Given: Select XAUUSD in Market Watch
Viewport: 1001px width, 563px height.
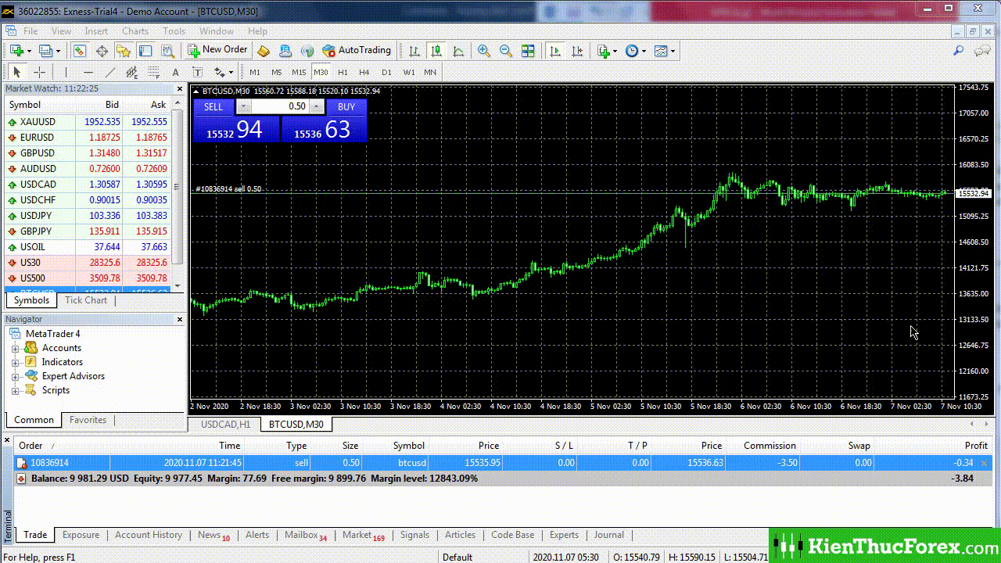Looking at the screenshot, I should (88, 122).
